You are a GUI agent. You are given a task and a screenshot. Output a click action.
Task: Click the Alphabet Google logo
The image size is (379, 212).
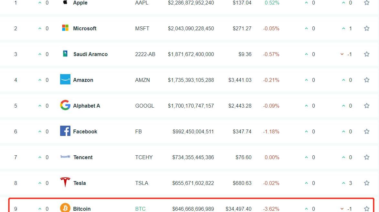point(65,105)
